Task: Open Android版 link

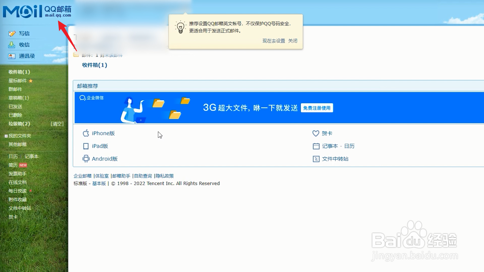Action: tap(105, 159)
